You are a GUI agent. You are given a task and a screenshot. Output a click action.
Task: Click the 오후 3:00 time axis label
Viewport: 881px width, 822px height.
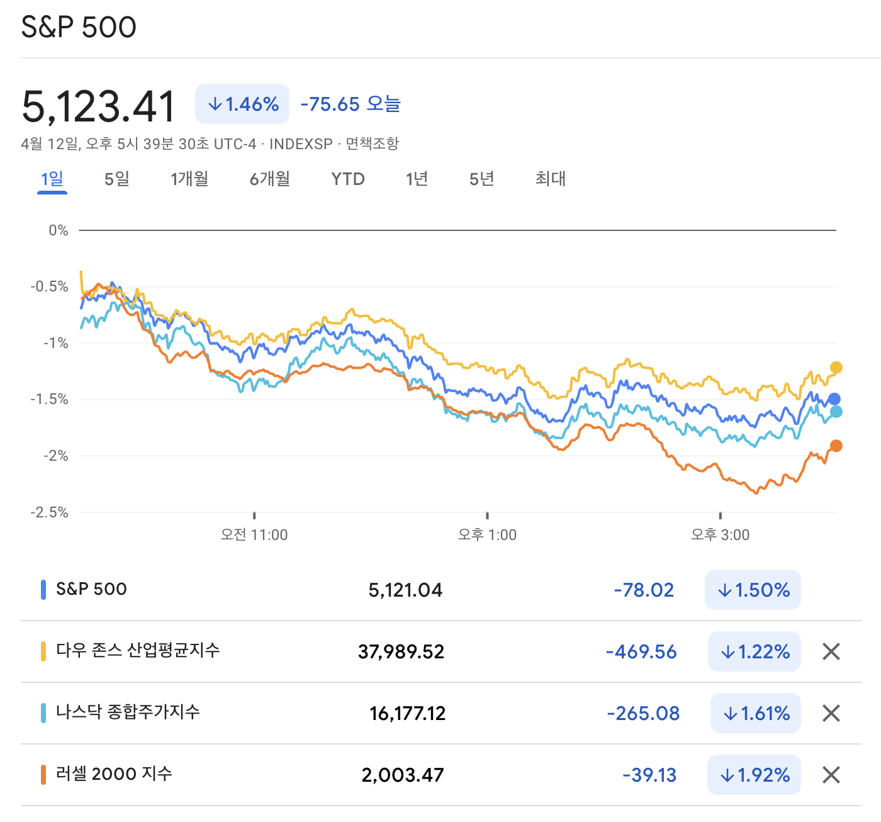pyautogui.click(x=720, y=535)
